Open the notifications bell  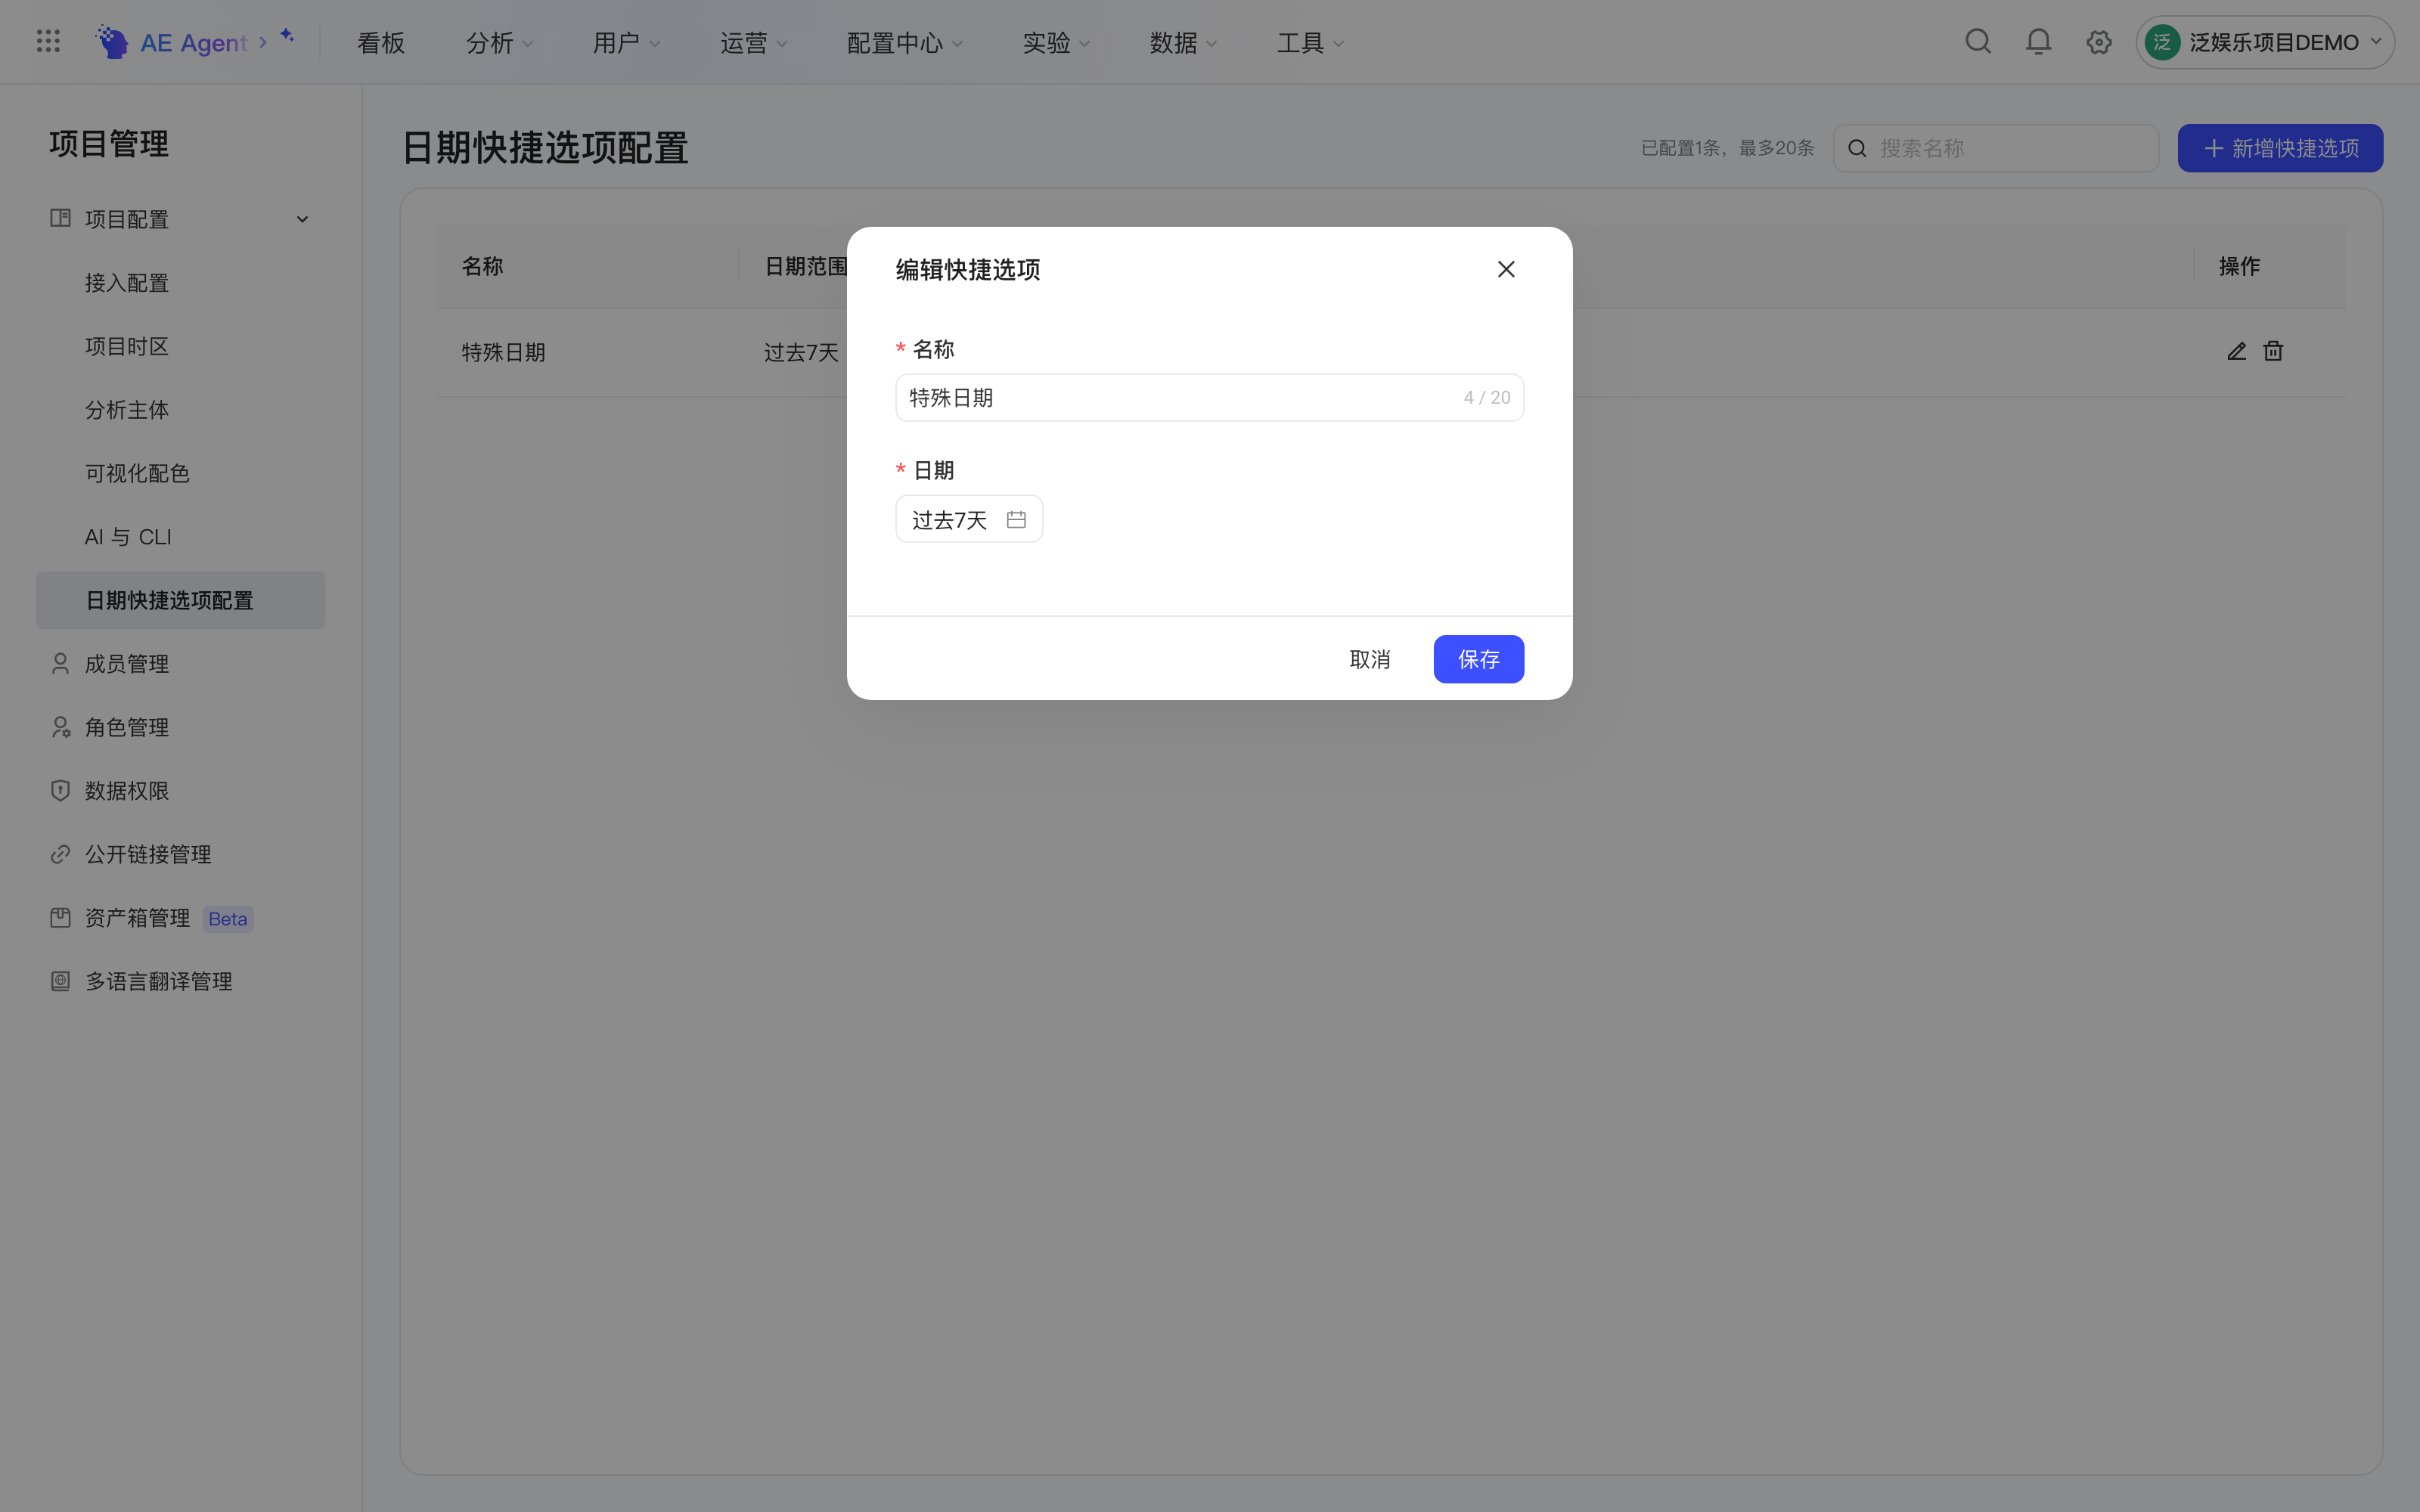click(2038, 41)
